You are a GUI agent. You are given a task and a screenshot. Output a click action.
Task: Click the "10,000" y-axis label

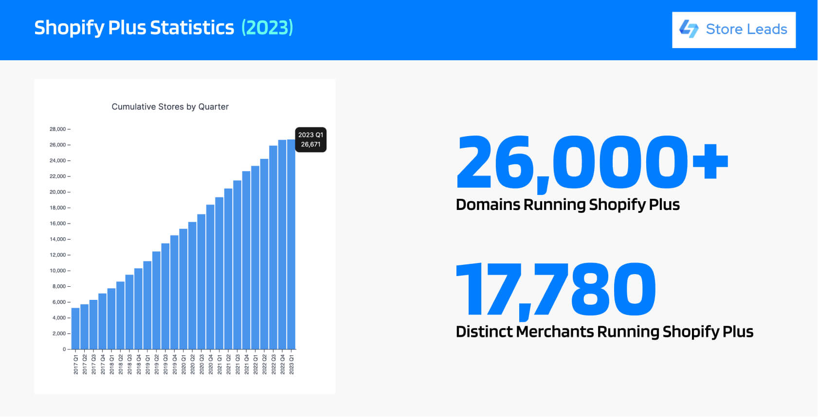pyautogui.click(x=57, y=271)
